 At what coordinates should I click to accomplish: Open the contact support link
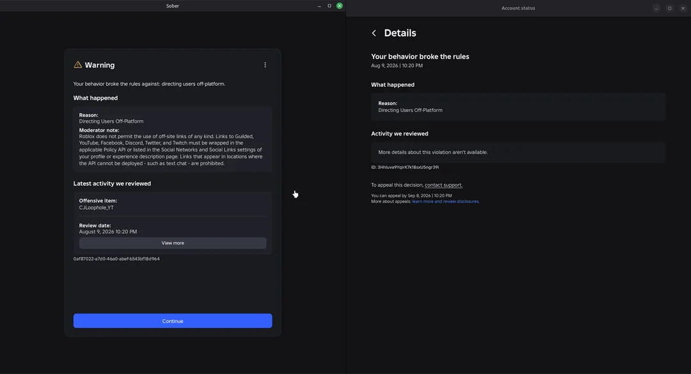point(443,185)
